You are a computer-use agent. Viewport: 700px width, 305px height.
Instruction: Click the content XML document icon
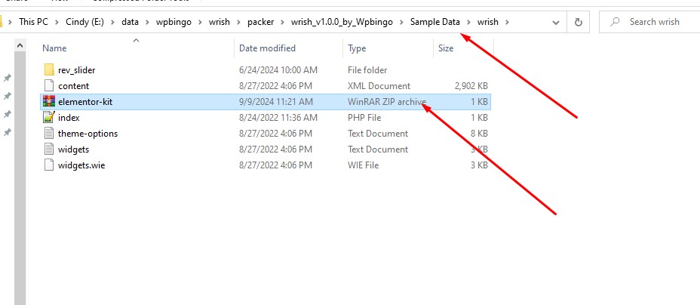(49, 86)
